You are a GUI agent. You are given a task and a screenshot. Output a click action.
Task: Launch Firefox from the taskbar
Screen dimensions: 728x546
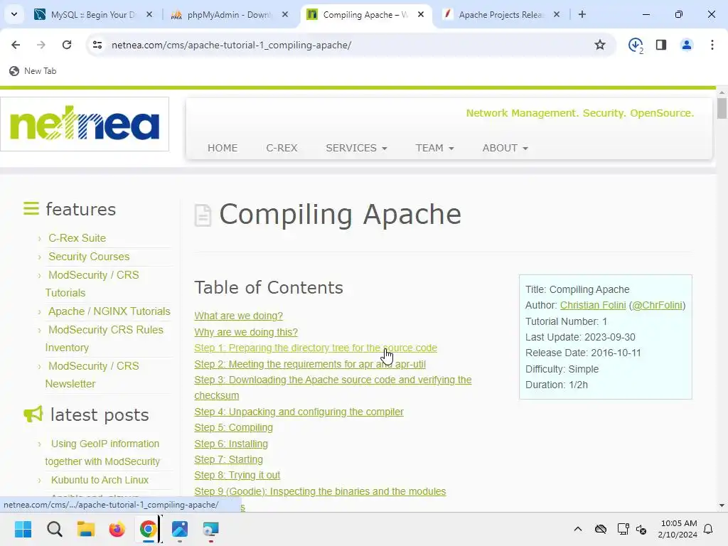pyautogui.click(x=117, y=529)
